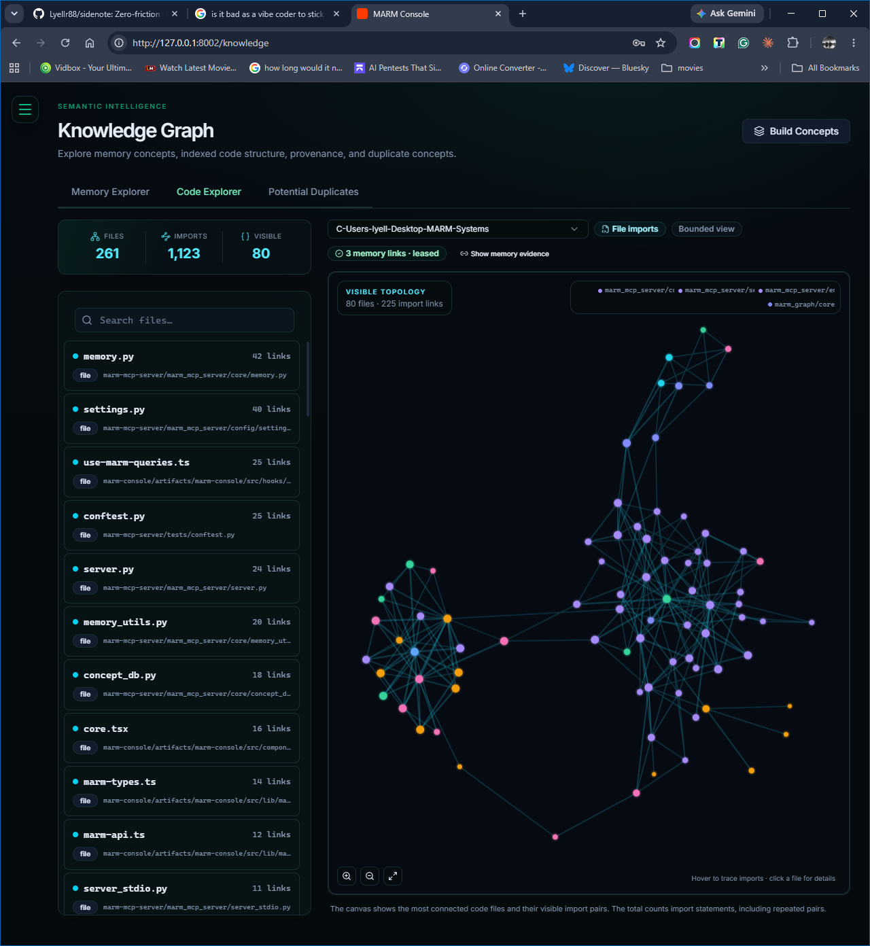Click 3 memory links leased badge
The height and width of the screenshot is (946, 870).
pyautogui.click(x=387, y=253)
